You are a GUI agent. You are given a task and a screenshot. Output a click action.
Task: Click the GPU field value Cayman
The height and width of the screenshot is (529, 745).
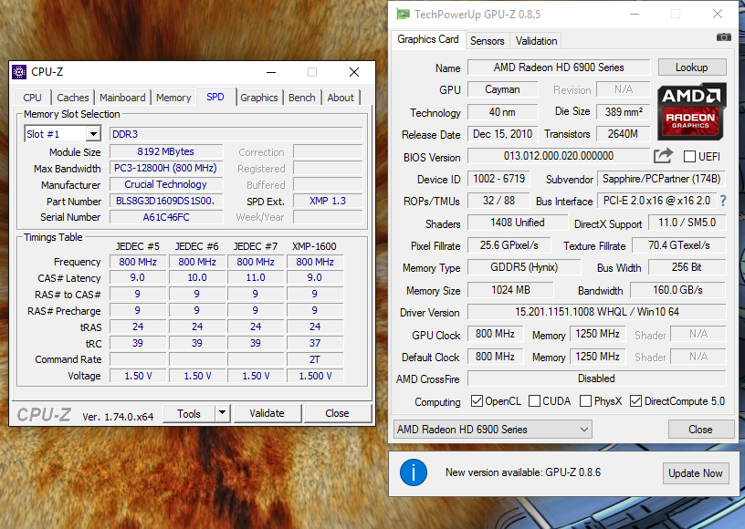(x=503, y=89)
